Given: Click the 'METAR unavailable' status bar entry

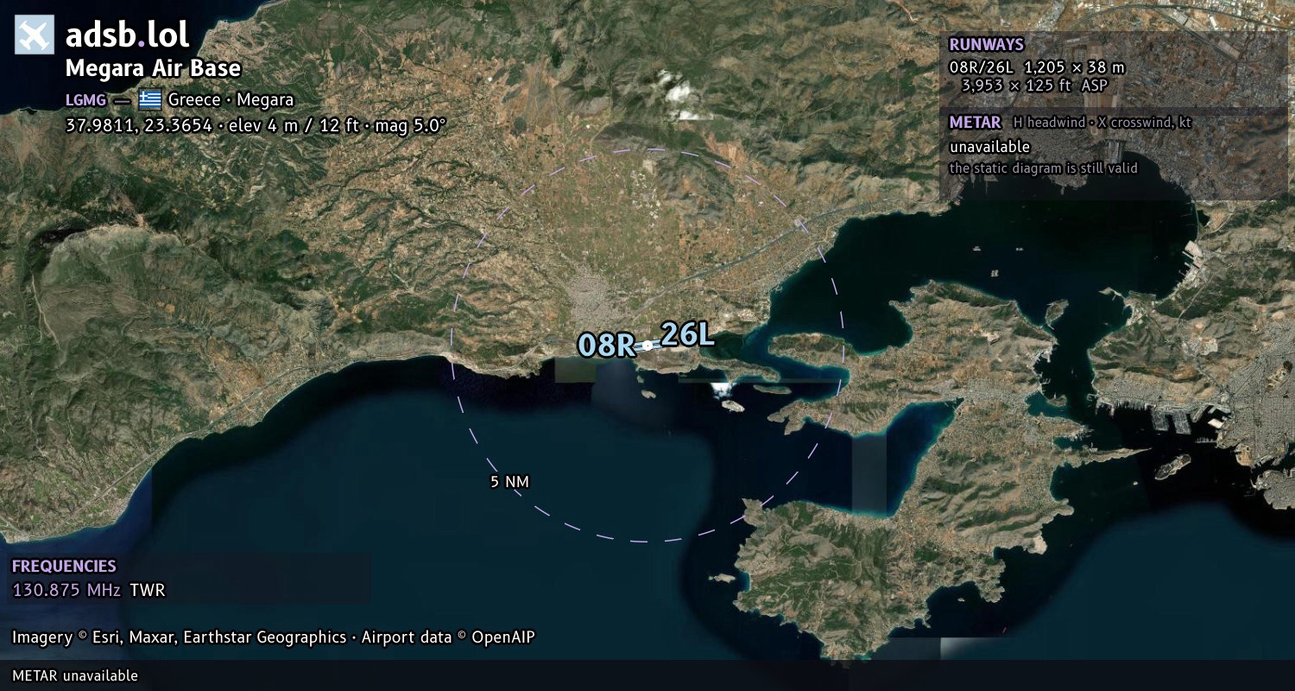Looking at the screenshot, I should (x=75, y=675).
